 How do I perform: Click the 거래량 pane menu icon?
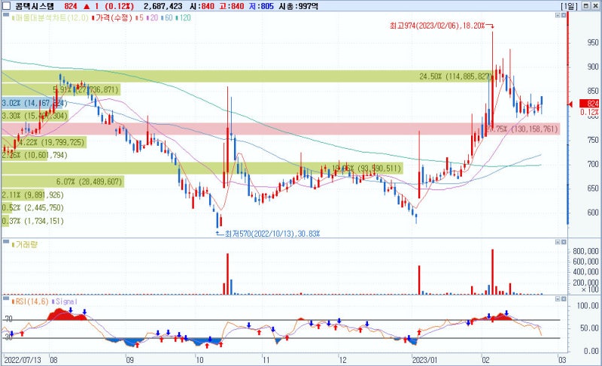coord(6,241)
